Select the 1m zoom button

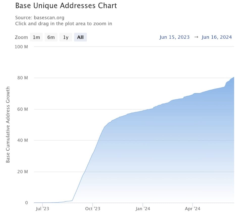tap(36, 37)
